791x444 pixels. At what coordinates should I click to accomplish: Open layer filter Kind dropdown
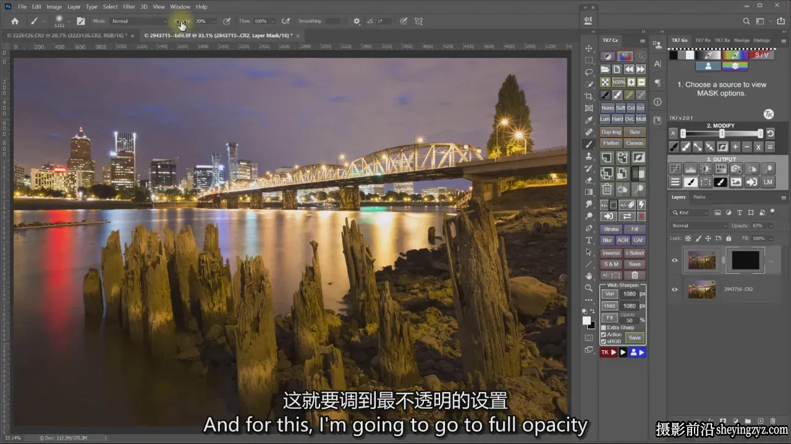tap(690, 213)
